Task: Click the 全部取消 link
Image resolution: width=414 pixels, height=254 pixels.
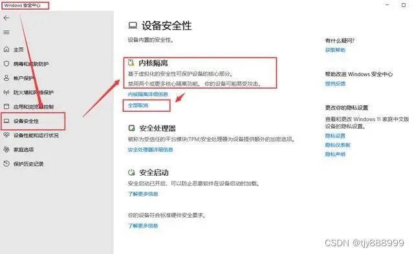Action: point(138,105)
